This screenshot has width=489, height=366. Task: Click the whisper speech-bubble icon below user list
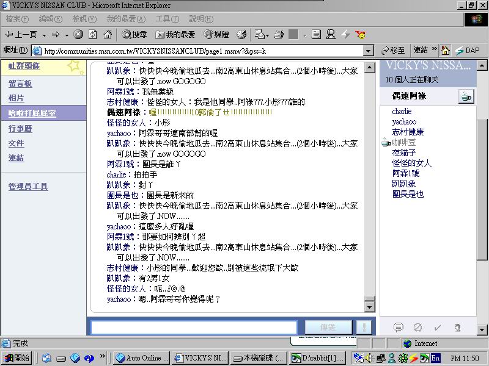pos(399,328)
